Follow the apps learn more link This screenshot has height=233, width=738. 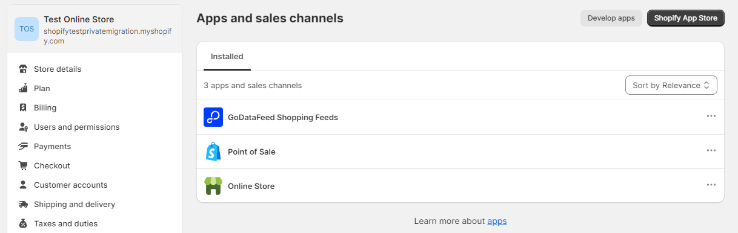(497, 221)
